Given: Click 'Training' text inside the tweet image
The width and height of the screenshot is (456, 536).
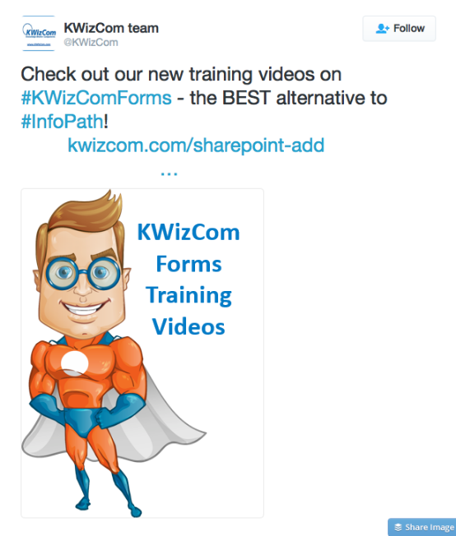Looking at the screenshot, I should 188,296.
